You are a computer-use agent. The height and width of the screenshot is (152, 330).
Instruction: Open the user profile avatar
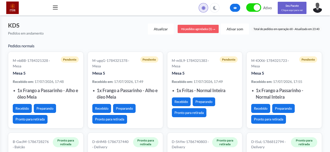pyautogui.click(x=317, y=8)
